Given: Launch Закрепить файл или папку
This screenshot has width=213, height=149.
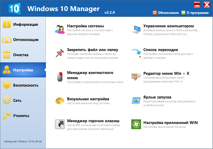Looking at the screenshot, I should [x=93, y=50].
